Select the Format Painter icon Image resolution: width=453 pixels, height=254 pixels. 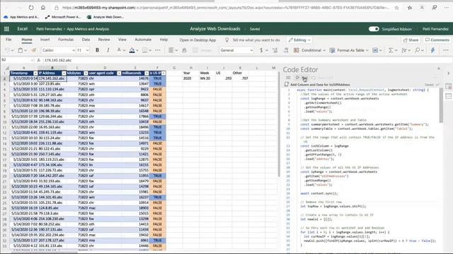(x=34, y=50)
